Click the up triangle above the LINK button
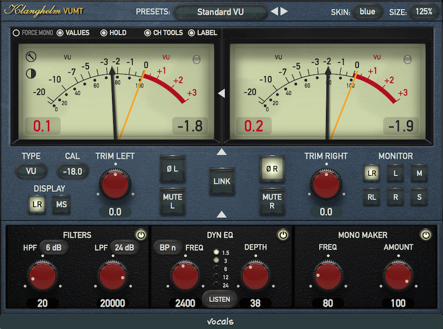Image resolution: width=443 pixels, height=329 pixels. coord(221,152)
